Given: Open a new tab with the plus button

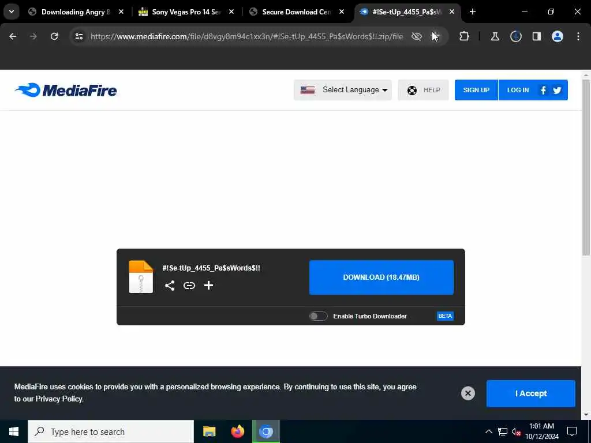Looking at the screenshot, I should [473, 12].
